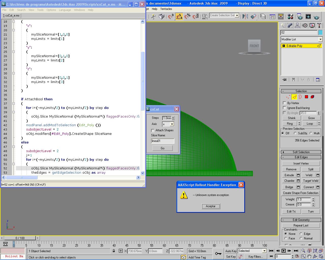Viewport: 325px width, 260px height.
Task: Click Create Shape From Selection
Action: [x=301, y=193]
